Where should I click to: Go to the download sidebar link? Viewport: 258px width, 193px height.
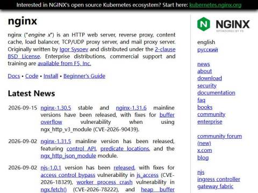210,78
